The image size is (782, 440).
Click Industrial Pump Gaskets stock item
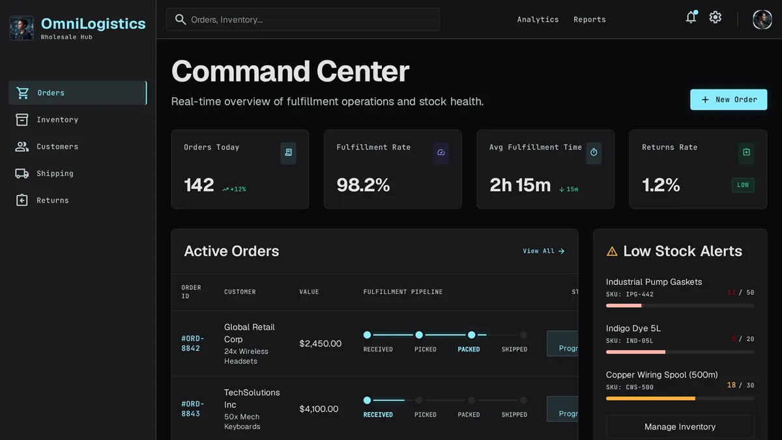pyautogui.click(x=680, y=293)
